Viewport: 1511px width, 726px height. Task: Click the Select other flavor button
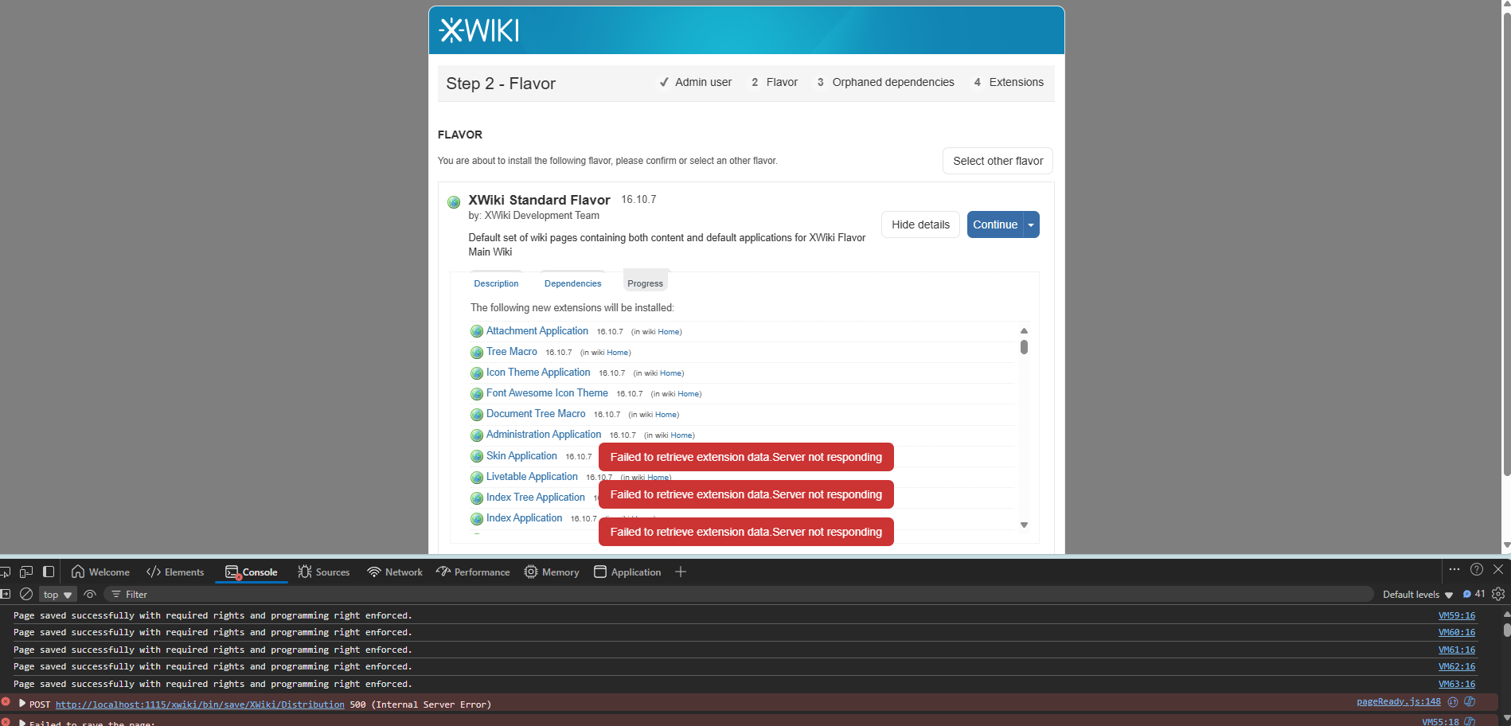coord(998,161)
